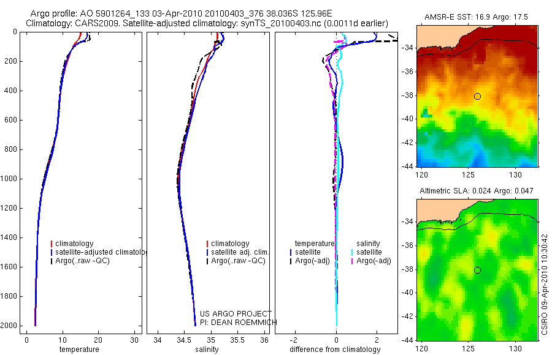Click 'Argo(-adj)' with the black dash marker
This screenshot has width=552, height=355.
(312, 261)
